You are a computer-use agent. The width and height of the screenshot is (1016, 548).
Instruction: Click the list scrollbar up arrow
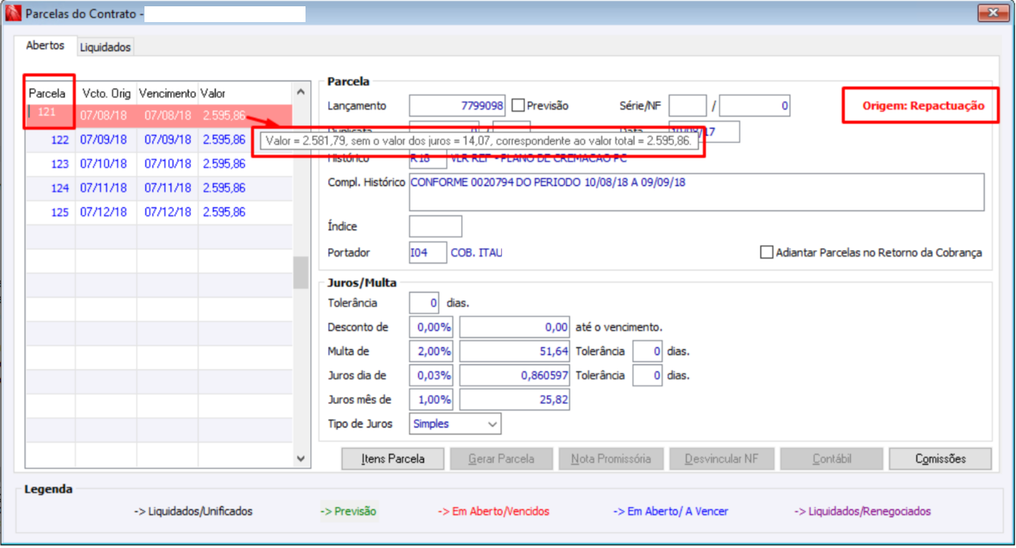(x=301, y=92)
